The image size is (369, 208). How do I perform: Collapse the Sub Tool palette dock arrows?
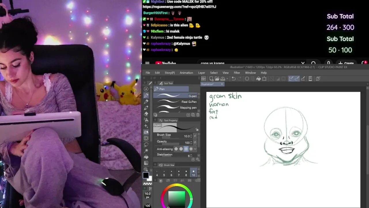155,78
